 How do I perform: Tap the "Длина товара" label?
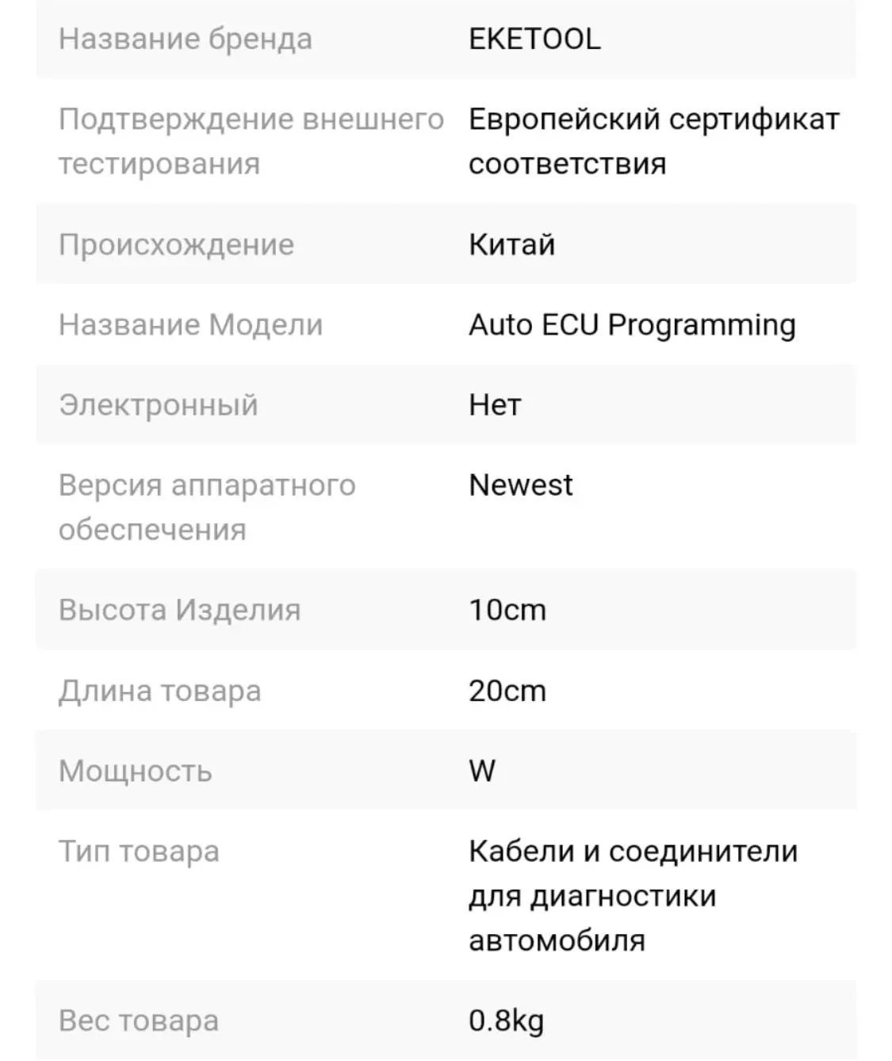[x=159, y=691]
